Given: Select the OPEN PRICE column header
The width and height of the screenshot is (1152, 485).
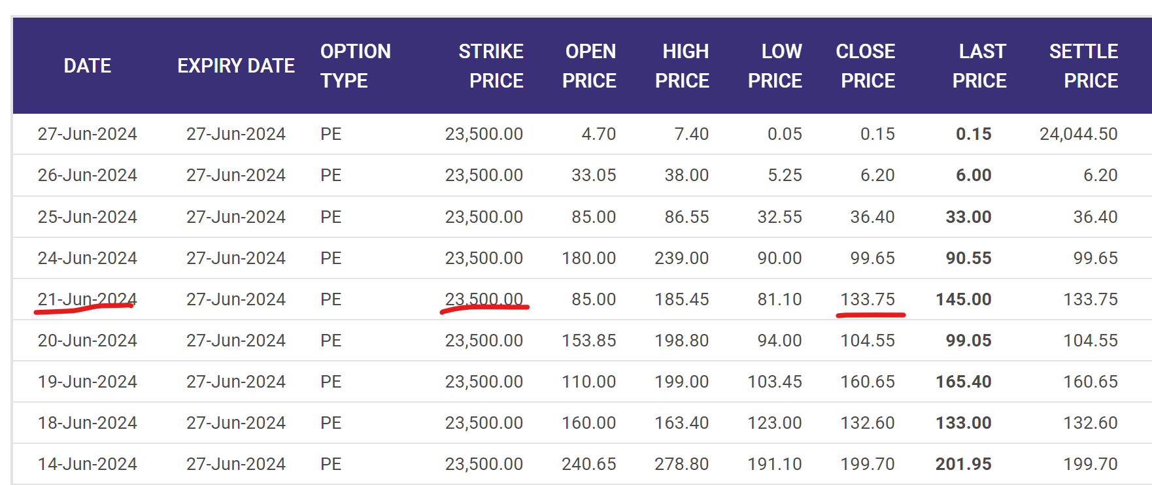Looking at the screenshot, I should coord(590,66).
